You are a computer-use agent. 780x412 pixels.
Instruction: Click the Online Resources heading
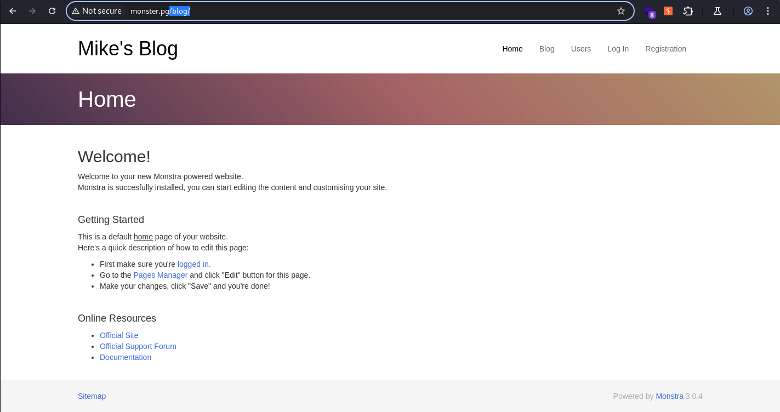pos(117,318)
